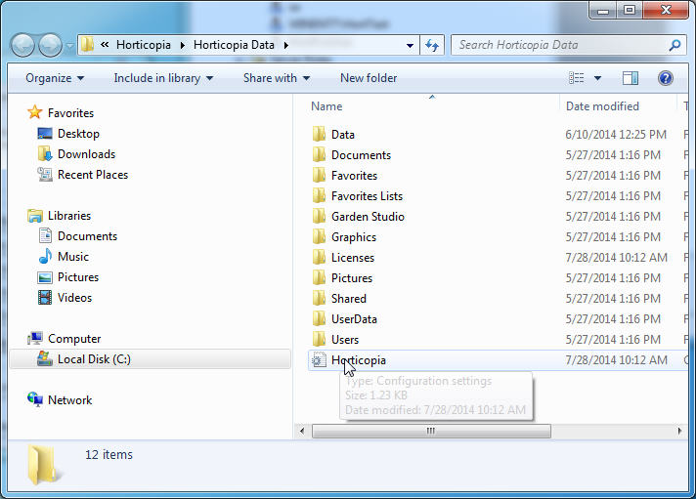Viewport: 696px width, 499px height.
Task: Maximize the Explorer window
Action: coord(630,11)
